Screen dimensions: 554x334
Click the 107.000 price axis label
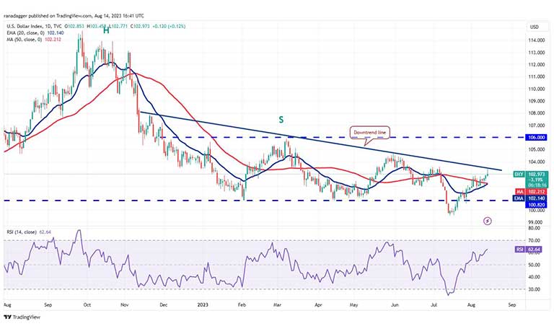tap(537, 126)
